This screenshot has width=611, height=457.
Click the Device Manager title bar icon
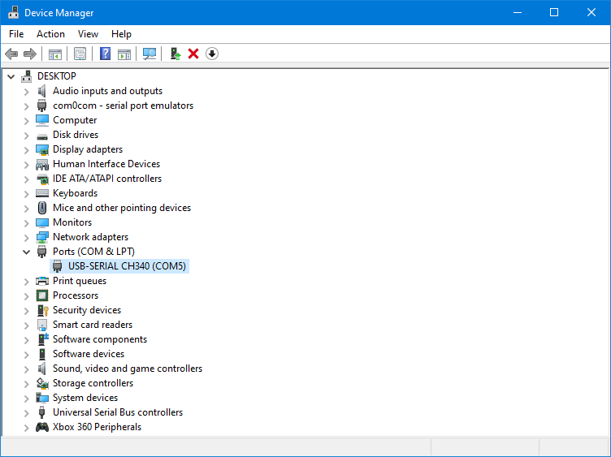click(x=13, y=12)
